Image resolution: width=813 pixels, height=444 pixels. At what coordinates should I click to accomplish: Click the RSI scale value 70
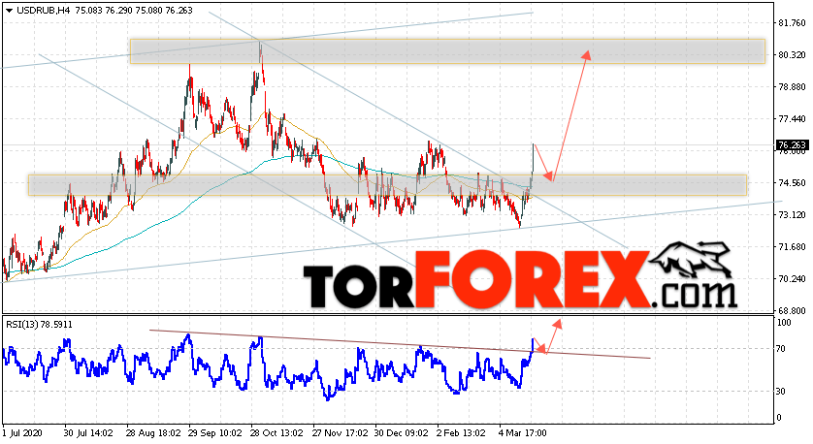click(x=781, y=349)
